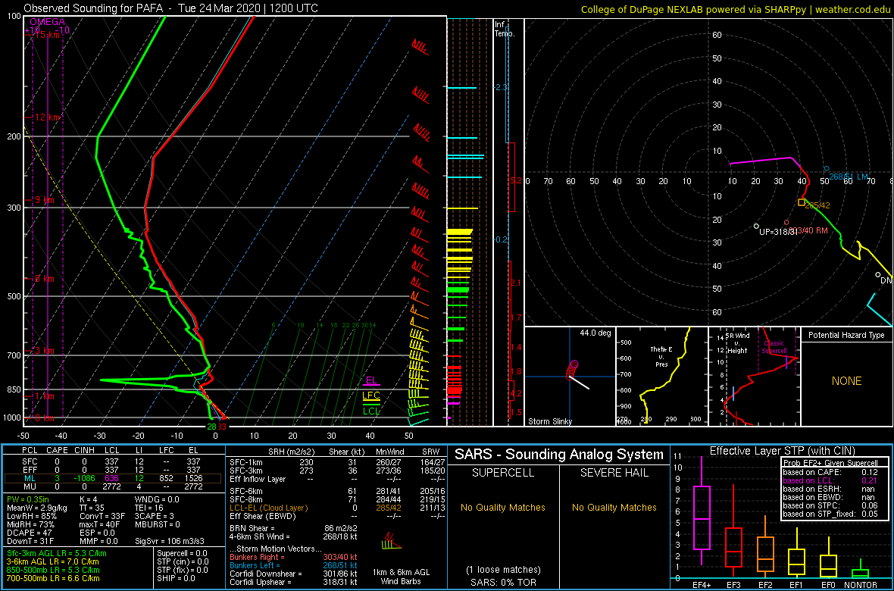The height and width of the screenshot is (591, 894).
Task: Click the magenta EF4+ box plot
Action: pyautogui.click(x=701, y=510)
